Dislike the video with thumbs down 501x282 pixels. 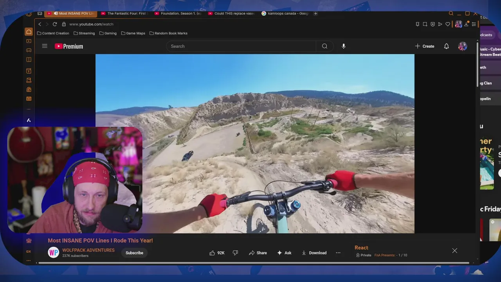point(235,253)
